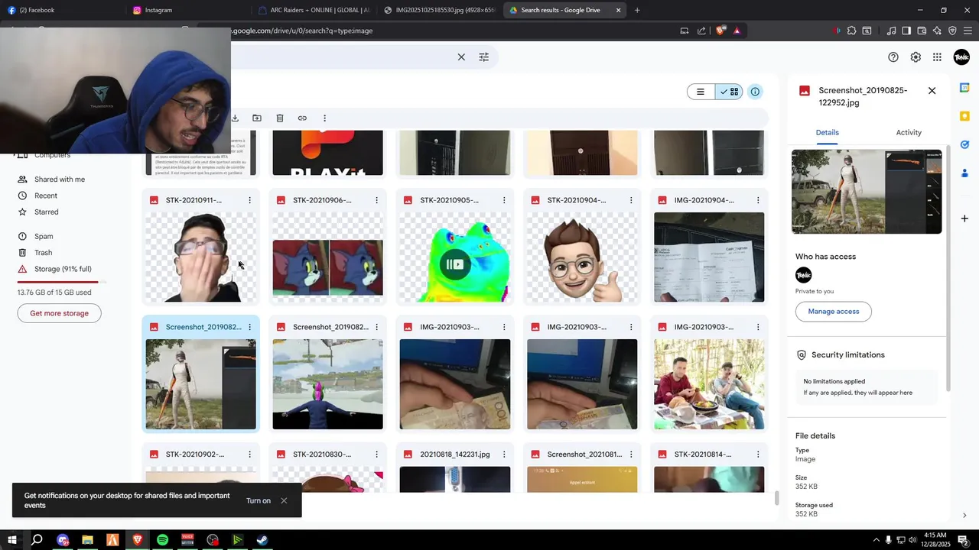Open Starred files section
Screen dimensions: 979x550
coord(46,212)
